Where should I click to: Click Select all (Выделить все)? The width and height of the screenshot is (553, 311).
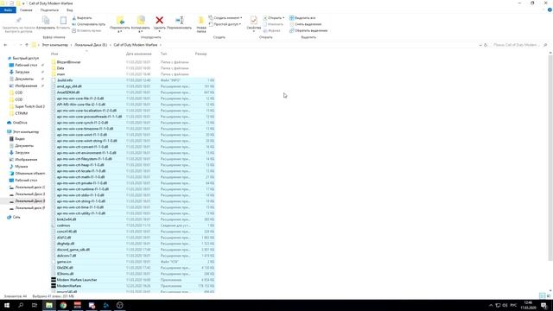pyautogui.click(x=302, y=17)
